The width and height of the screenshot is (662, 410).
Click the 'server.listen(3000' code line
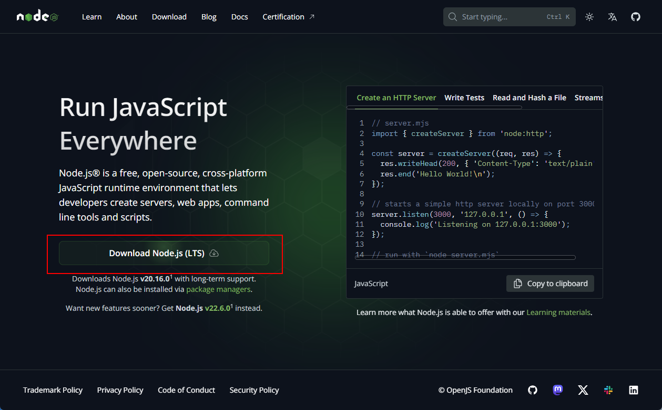coord(460,214)
